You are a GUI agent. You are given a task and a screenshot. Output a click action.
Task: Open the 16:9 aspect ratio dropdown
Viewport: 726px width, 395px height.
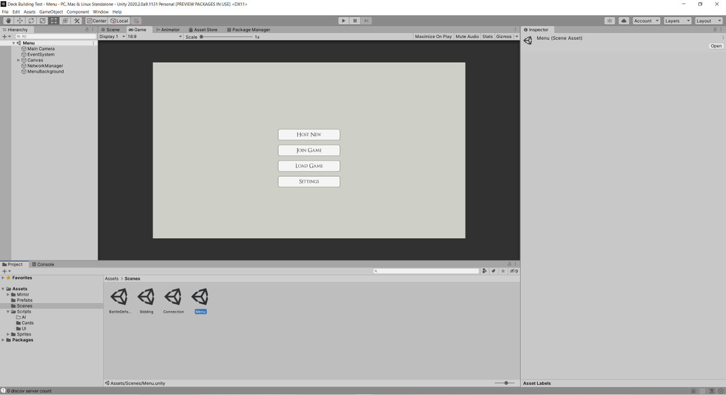tap(154, 36)
